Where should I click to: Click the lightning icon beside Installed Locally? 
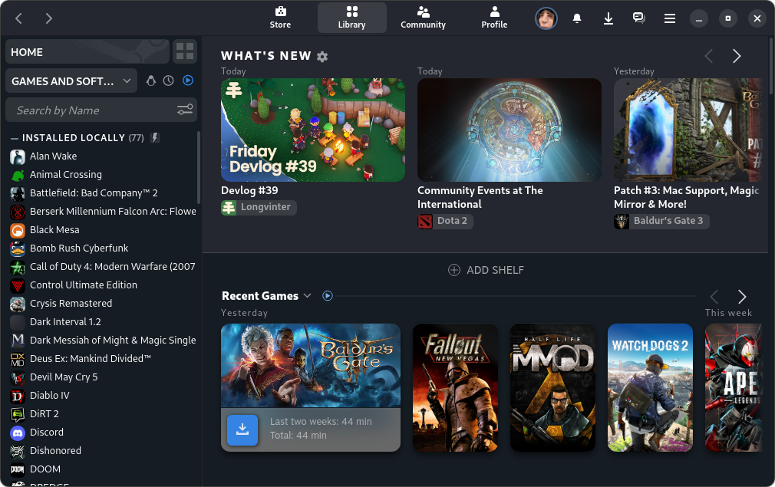[x=155, y=138]
